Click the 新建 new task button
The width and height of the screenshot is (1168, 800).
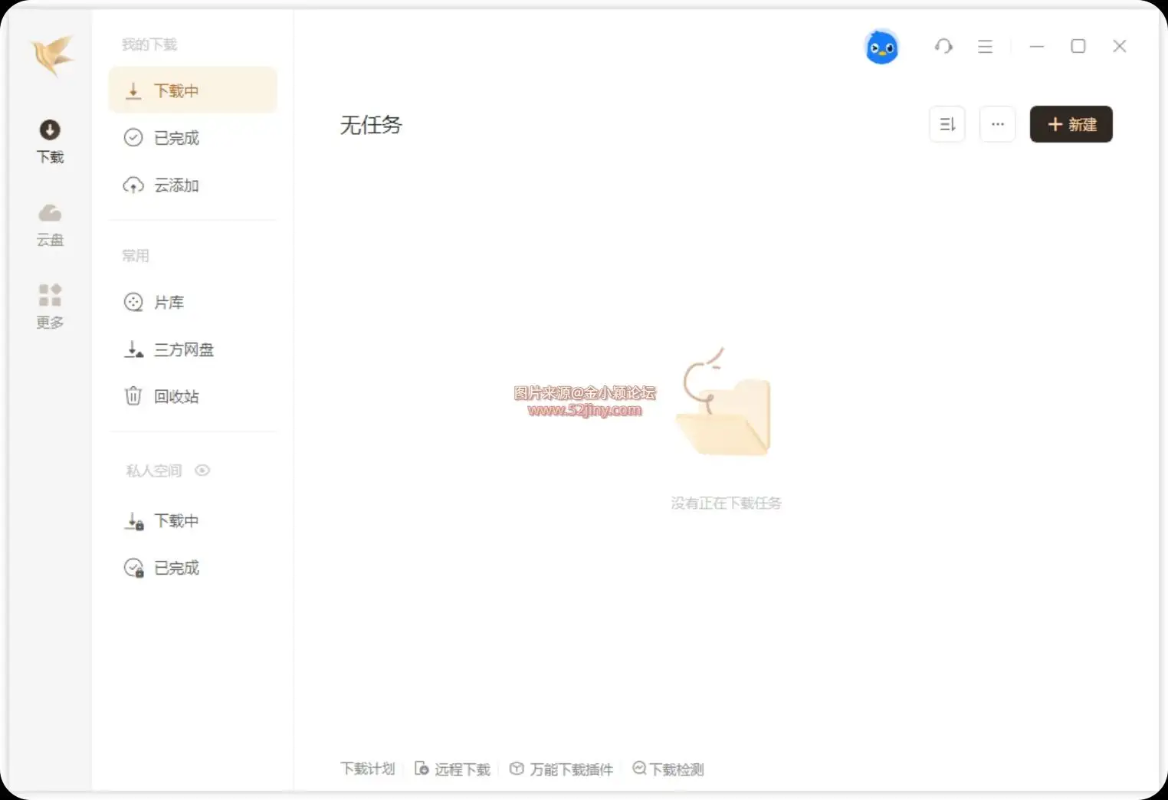pyautogui.click(x=1071, y=124)
